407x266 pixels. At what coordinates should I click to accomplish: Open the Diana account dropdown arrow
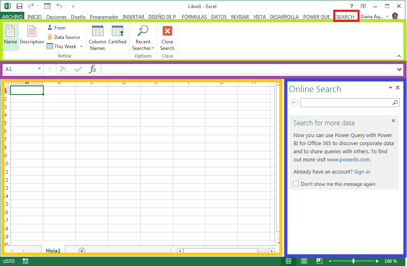(x=387, y=16)
